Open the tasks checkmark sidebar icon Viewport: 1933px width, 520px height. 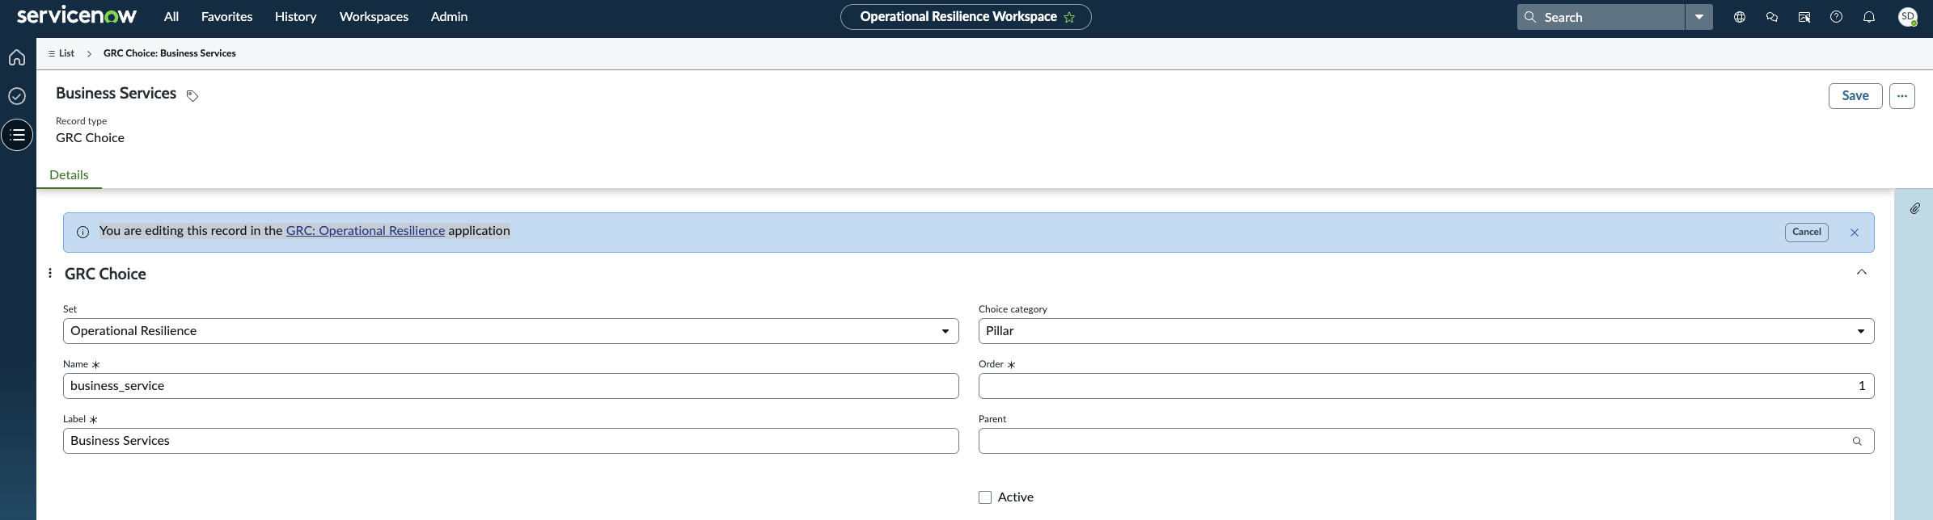click(x=17, y=96)
